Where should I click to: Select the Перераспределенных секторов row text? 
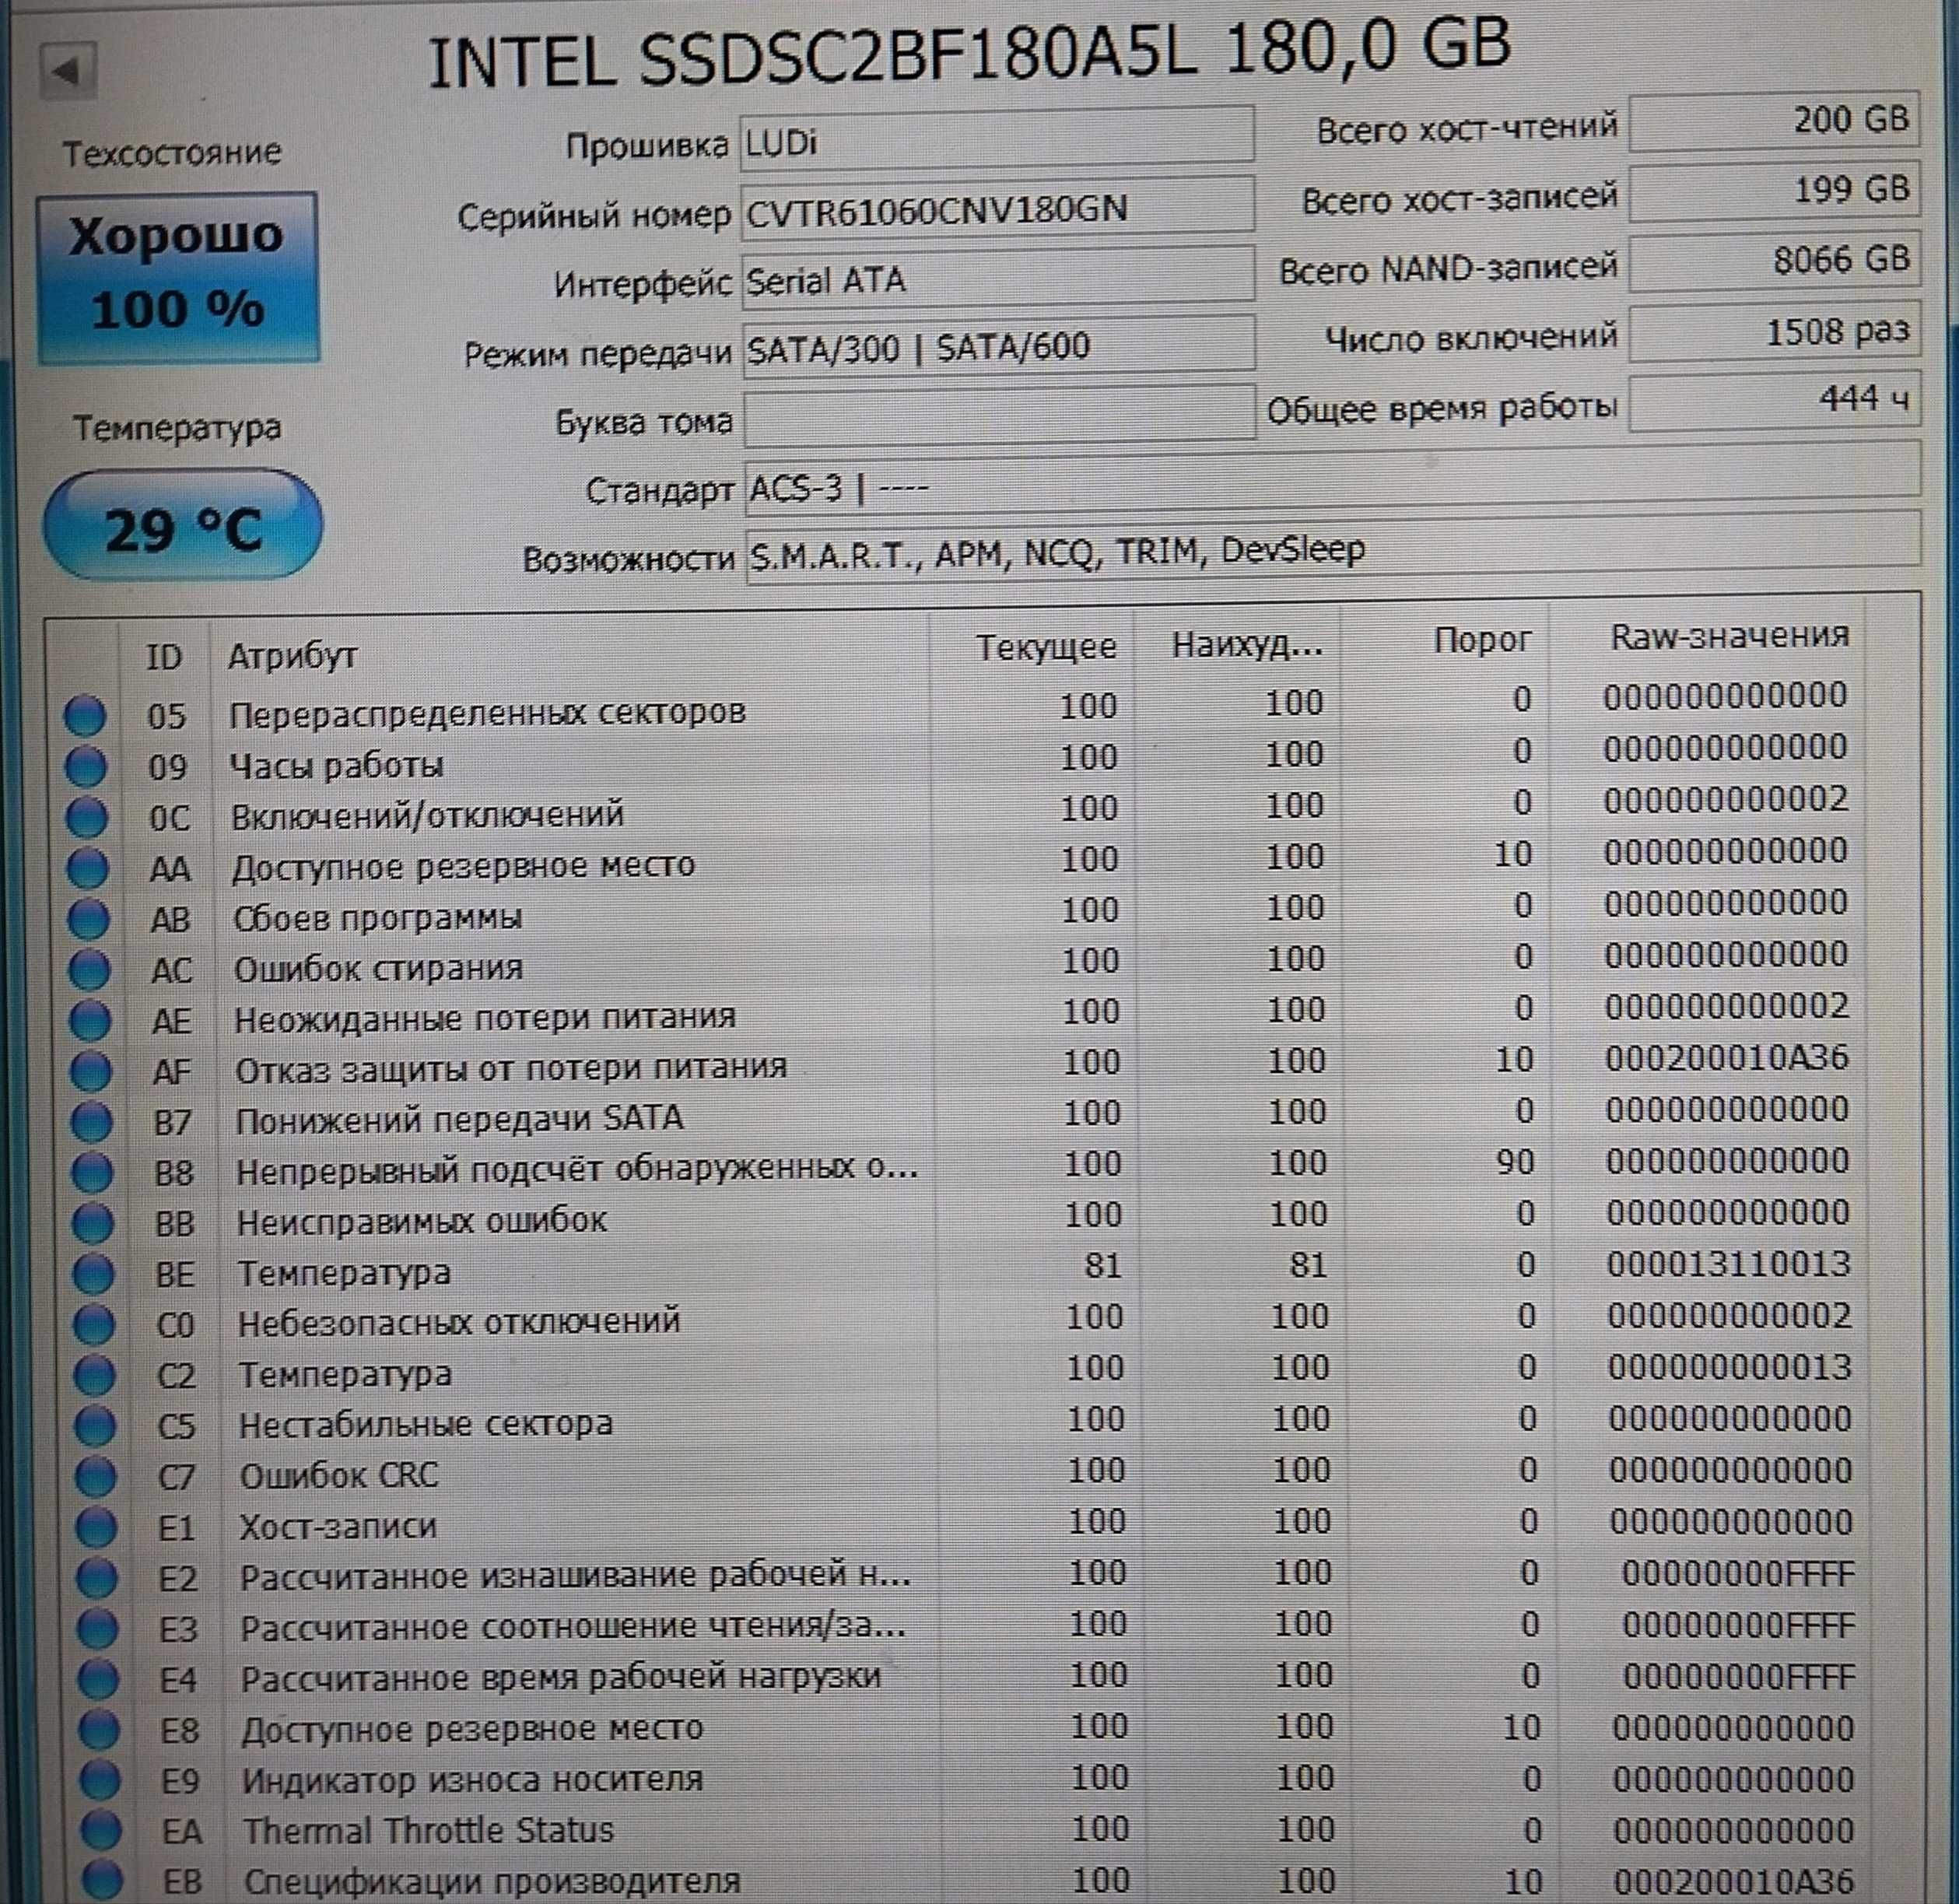coord(487,713)
